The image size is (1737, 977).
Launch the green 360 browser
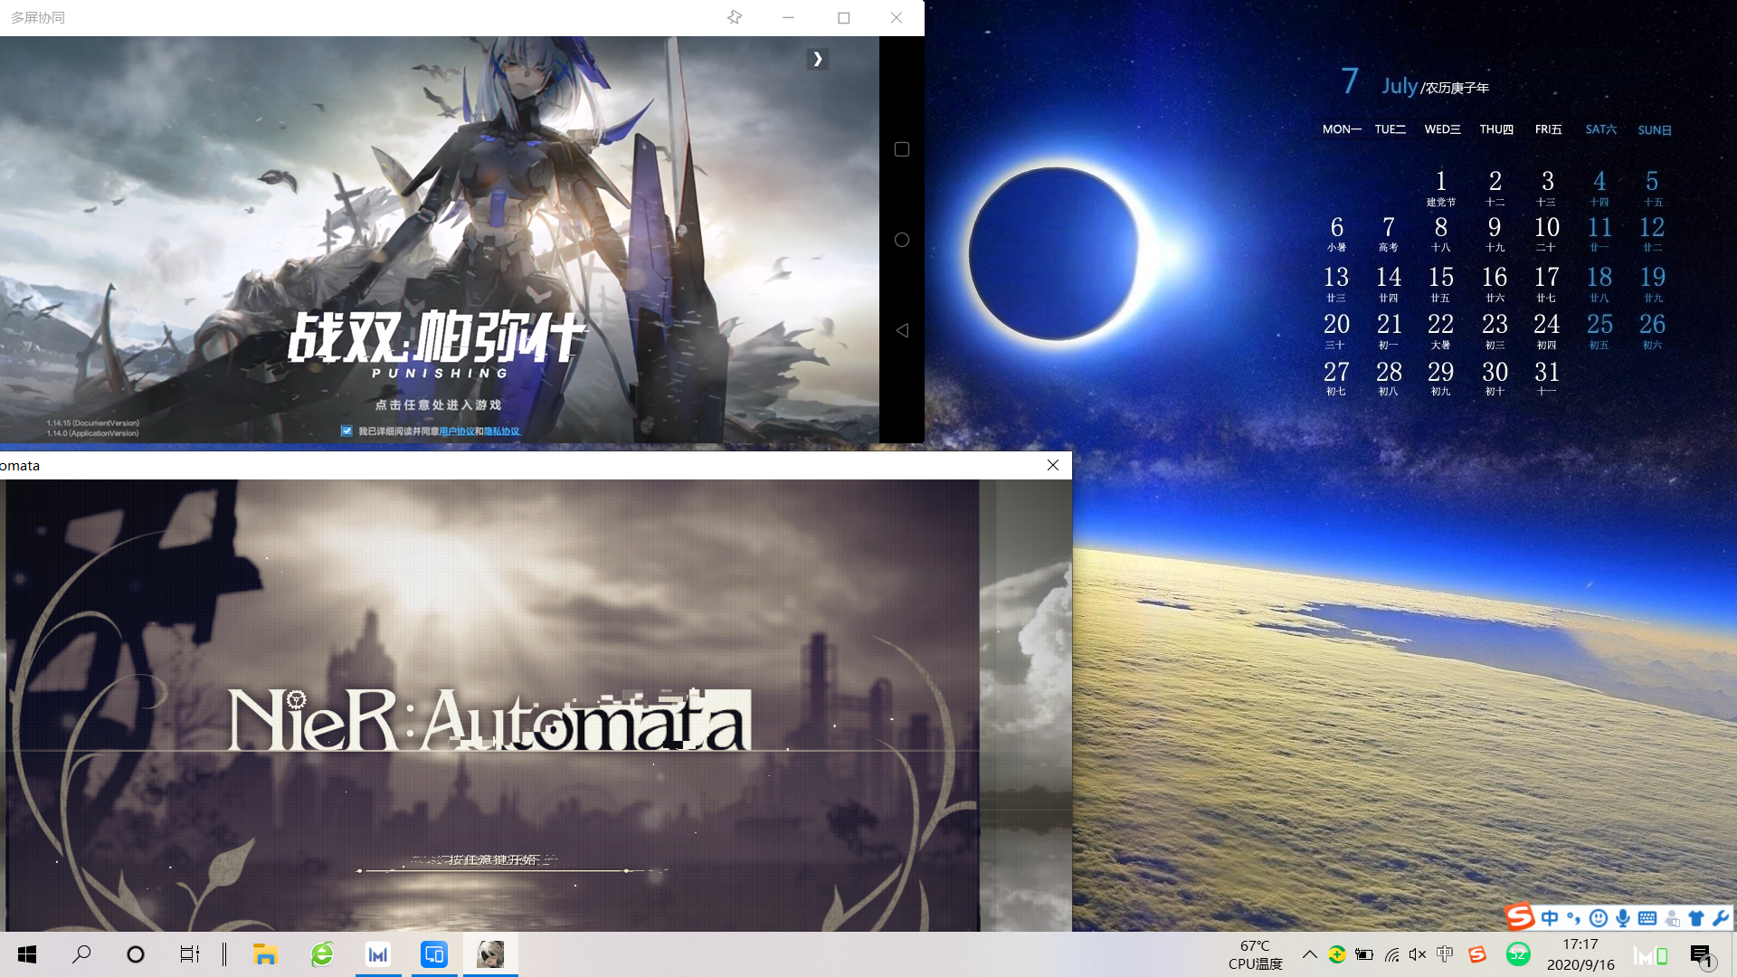coord(322,954)
